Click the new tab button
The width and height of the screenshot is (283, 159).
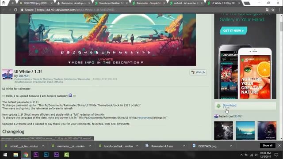(247, 3)
